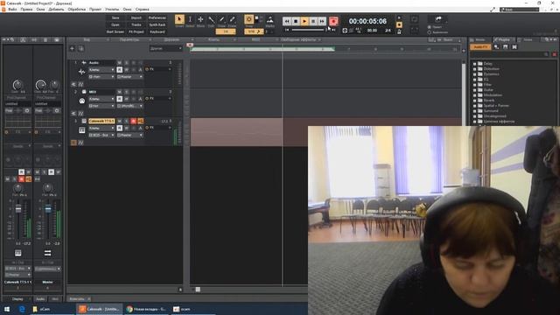Open edit filter dropdown on Audio track
Image resolution: width=560 pixels, height=315 pixels.
point(101,70)
